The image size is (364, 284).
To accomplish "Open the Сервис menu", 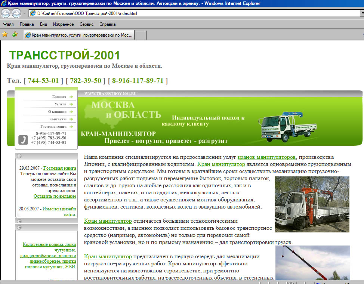I will pyautogui.click(x=86, y=24).
